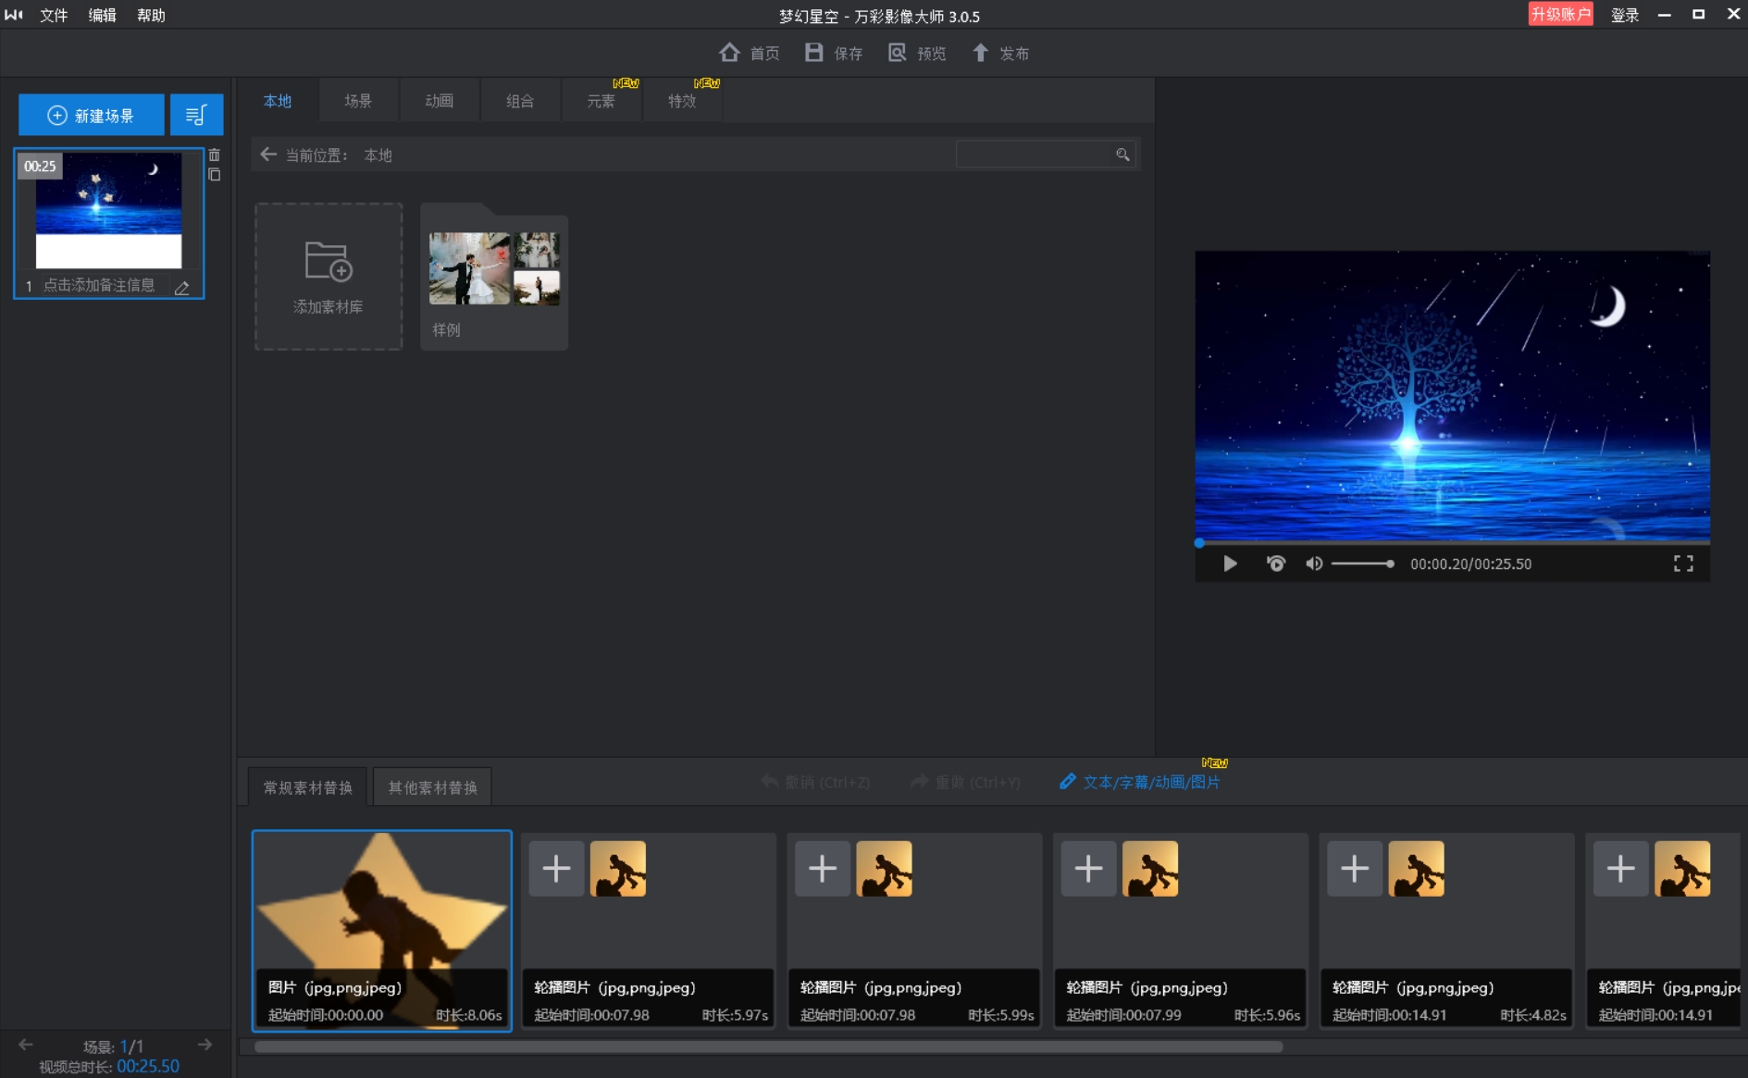1748x1078 pixels.
Task: Go to previous scene arrow
Action: (x=26, y=1045)
